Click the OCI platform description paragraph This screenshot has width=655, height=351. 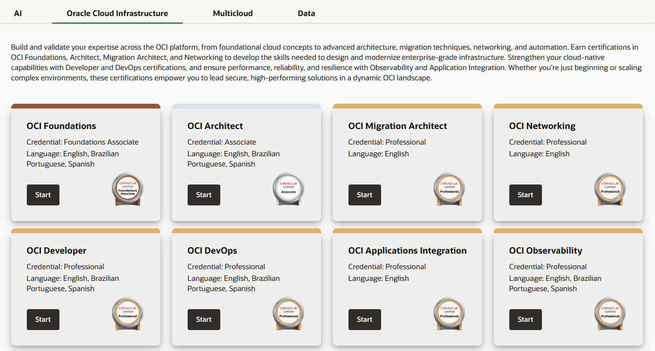(327, 63)
